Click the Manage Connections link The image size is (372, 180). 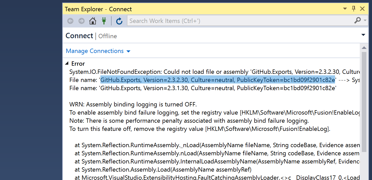(x=94, y=51)
